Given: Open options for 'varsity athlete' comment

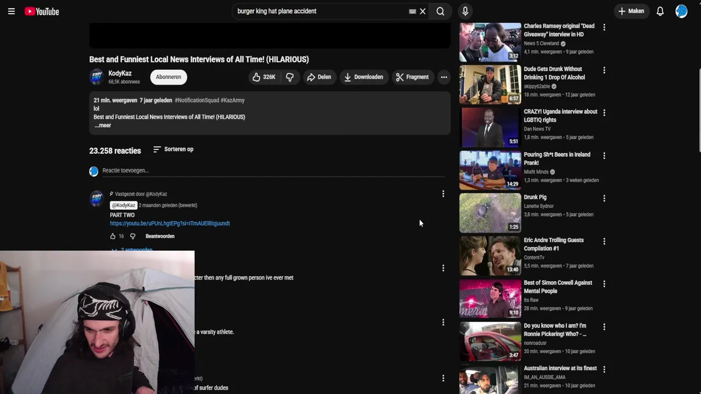Looking at the screenshot, I should tap(443, 322).
